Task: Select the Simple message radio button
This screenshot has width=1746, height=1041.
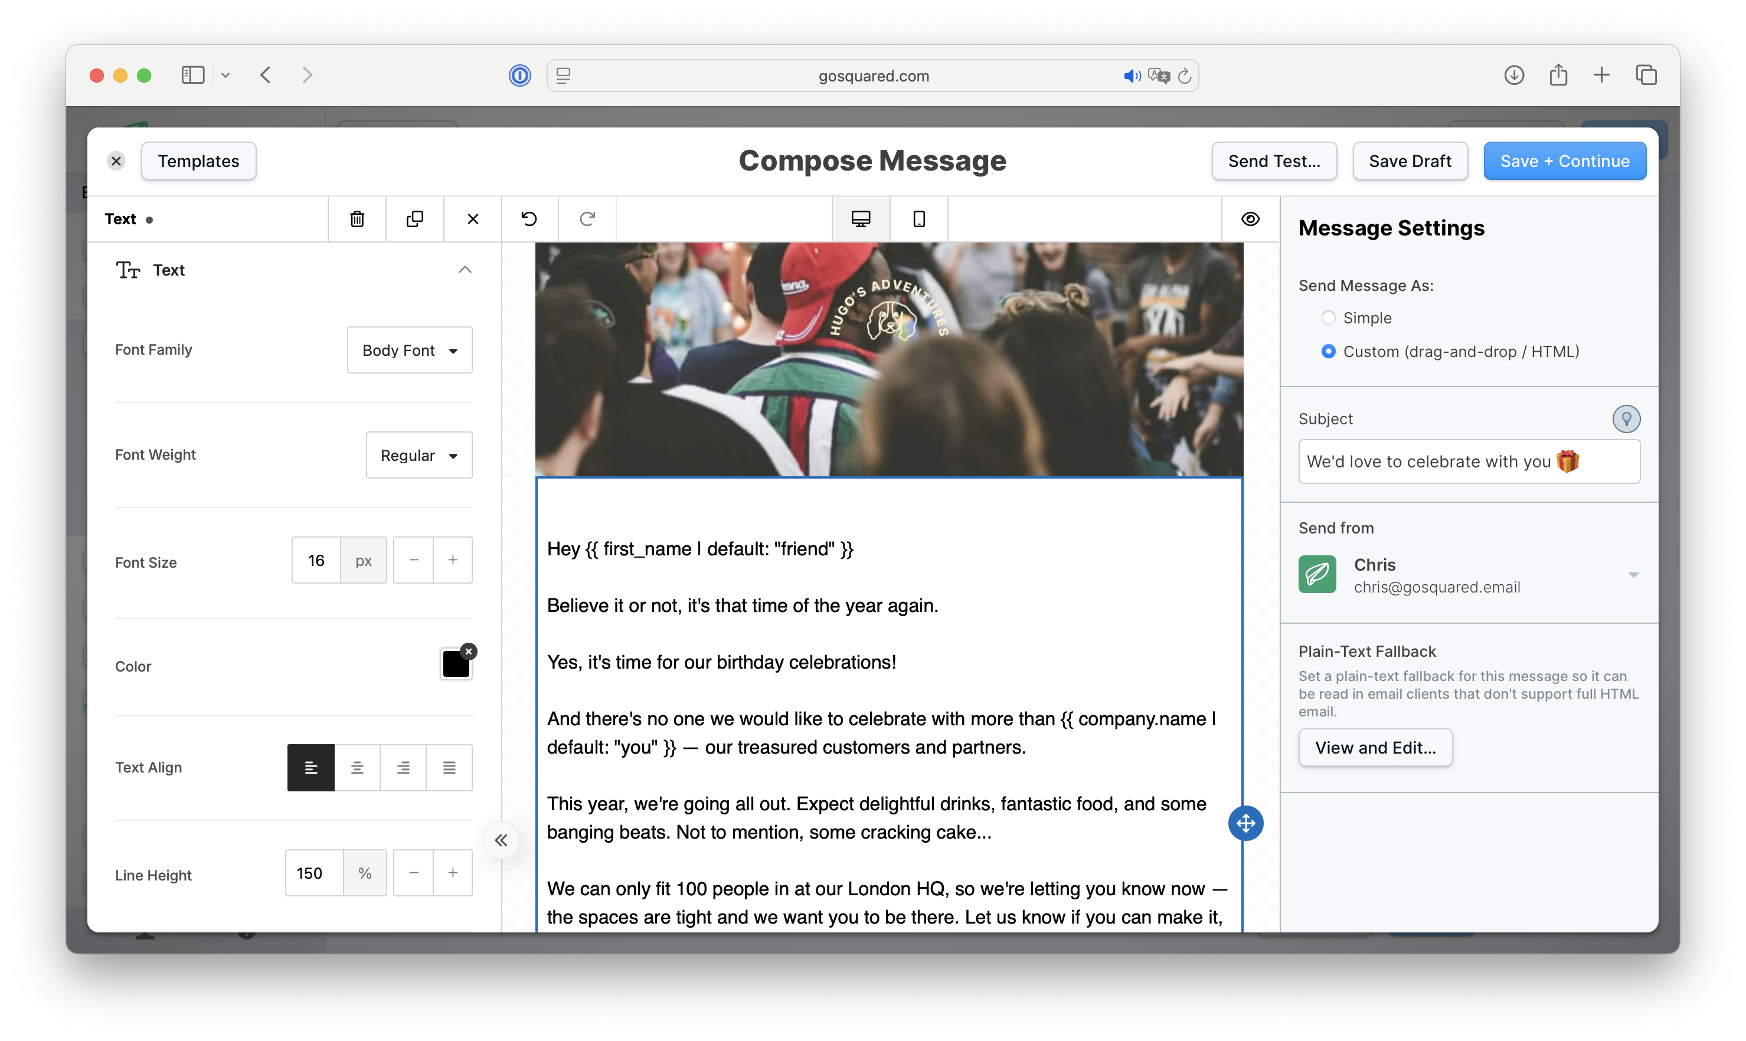Action: click(1328, 317)
